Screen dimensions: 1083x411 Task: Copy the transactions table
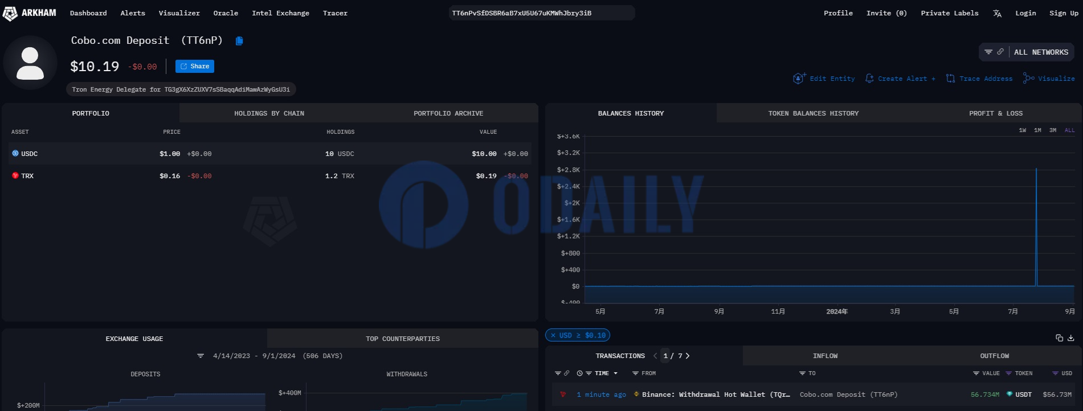coord(1059,338)
